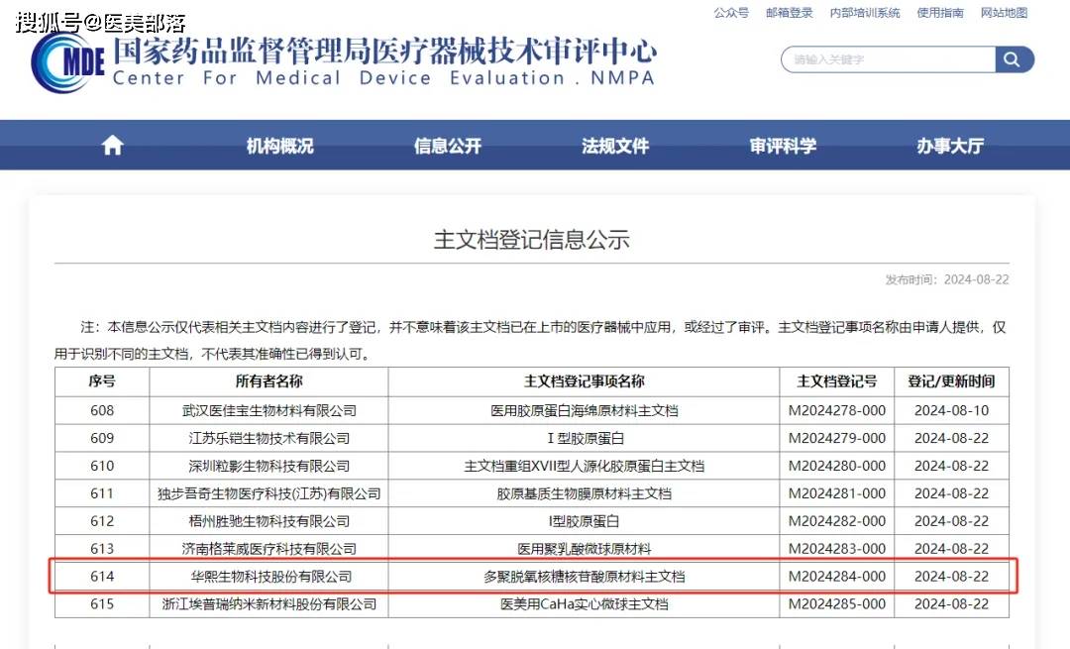Click registration number M2024283-000
This screenshot has height=649, width=1070.
837,549
